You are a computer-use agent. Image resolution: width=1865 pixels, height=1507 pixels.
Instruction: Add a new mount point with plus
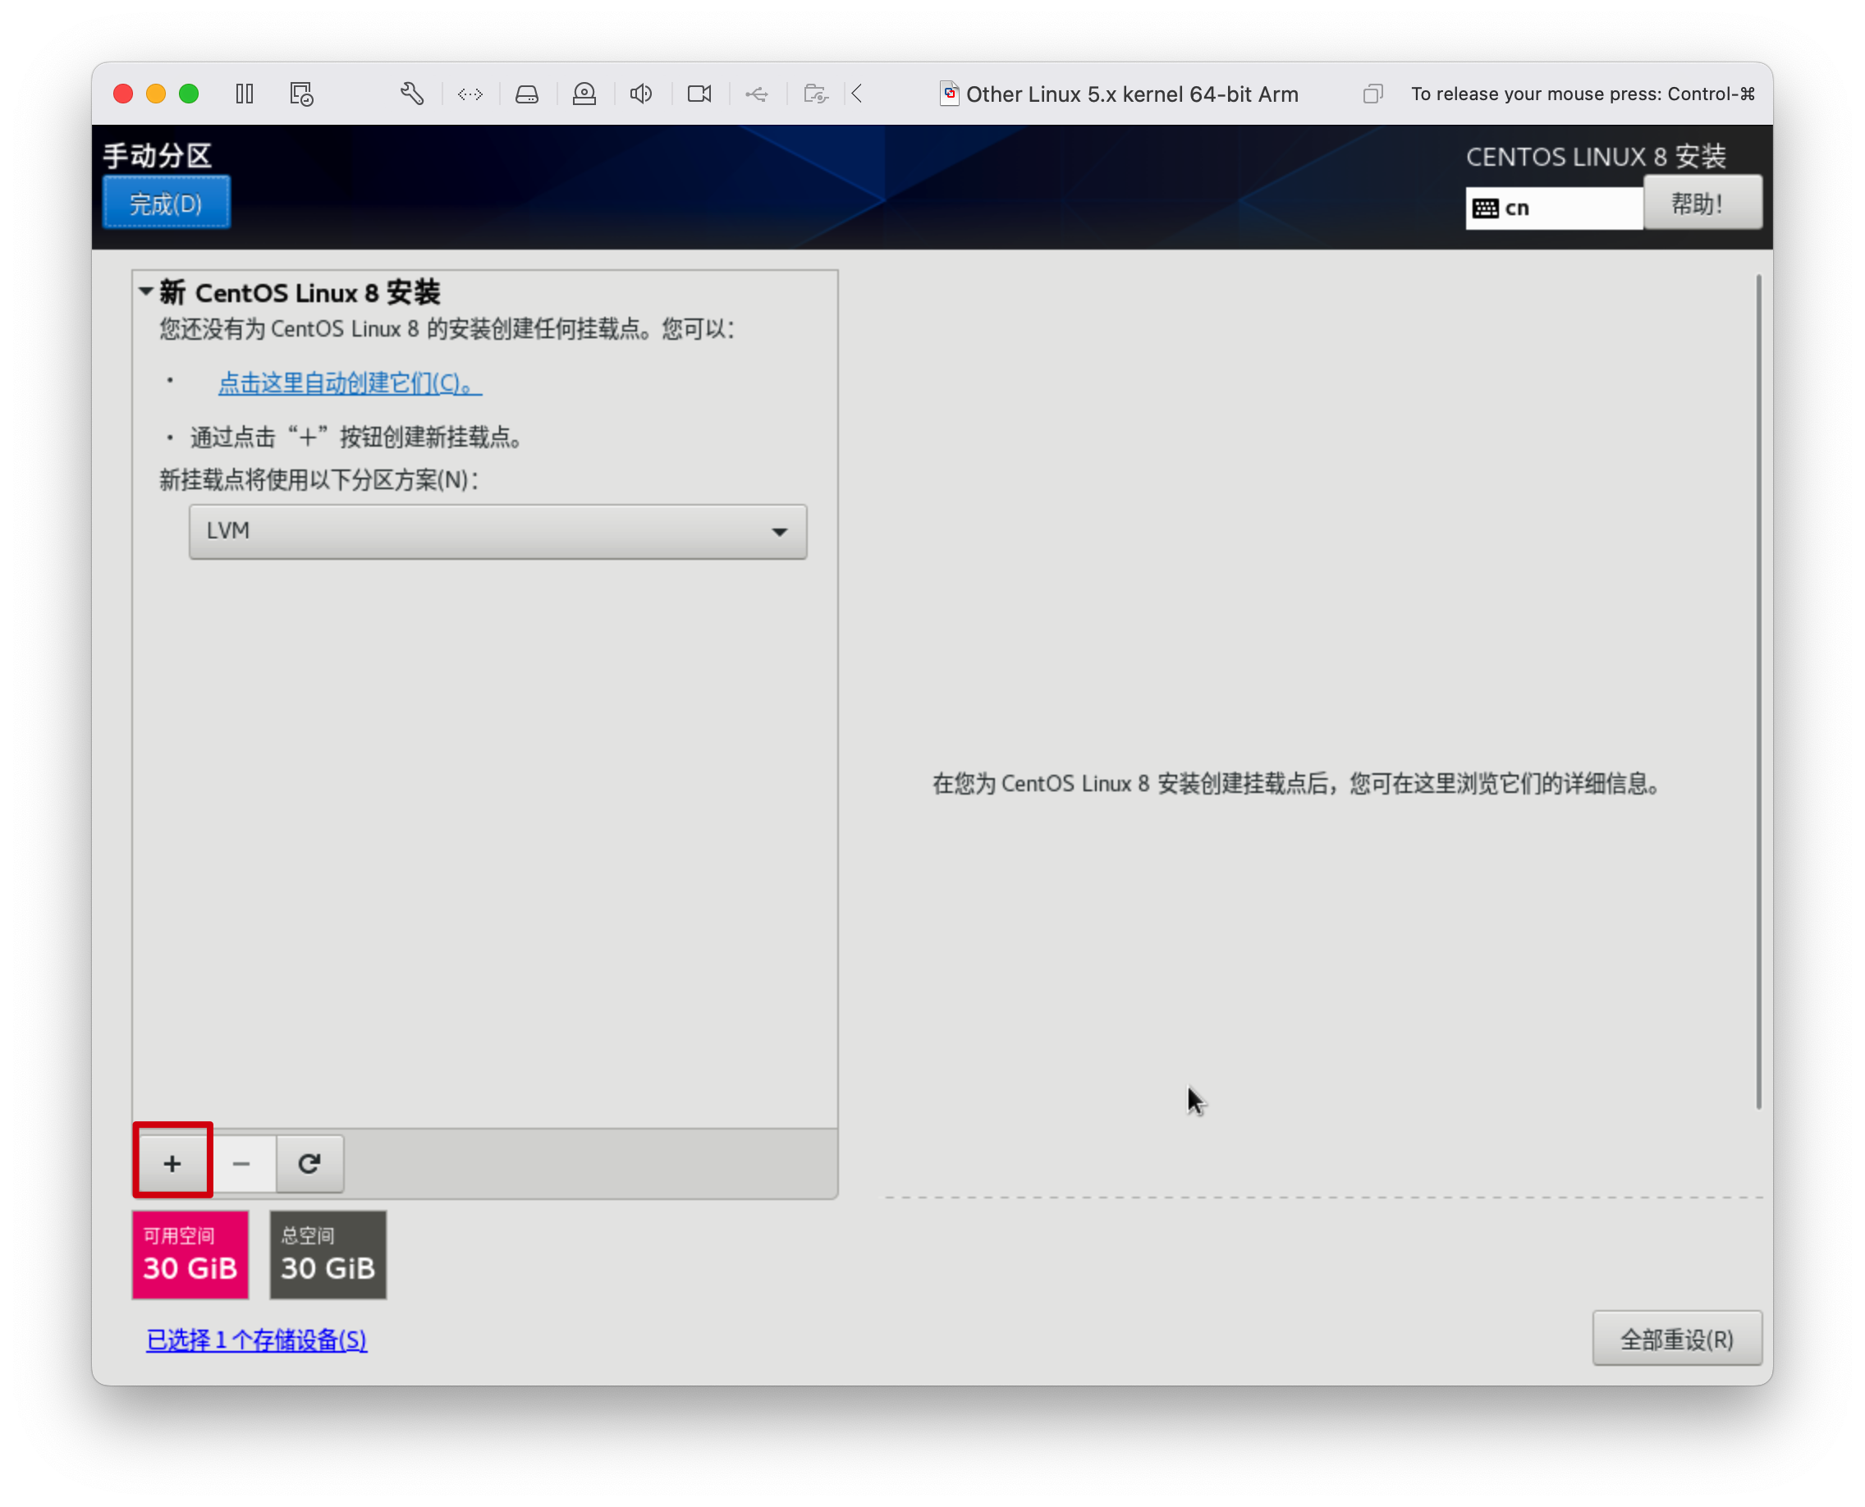click(x=172, y=1163)
